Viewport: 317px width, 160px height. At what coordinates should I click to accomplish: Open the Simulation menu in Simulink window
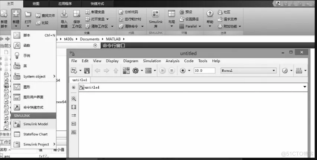click(152, 61)
